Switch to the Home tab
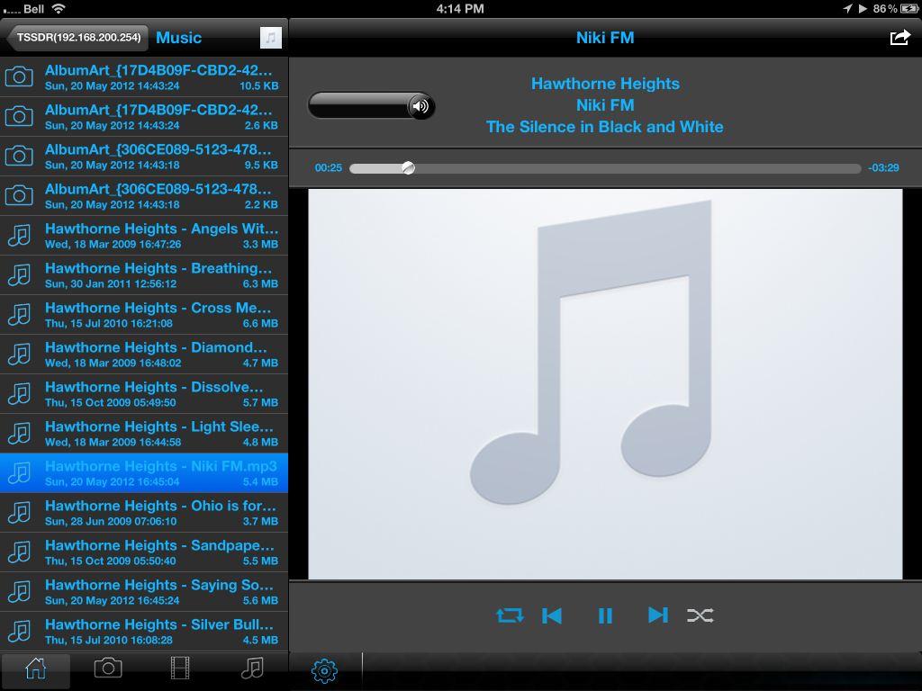Image resolution: width=922 pixels, height=691 pixels. point(36,669)
